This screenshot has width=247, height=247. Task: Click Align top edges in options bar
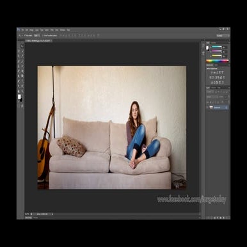(x=61, y=35)
